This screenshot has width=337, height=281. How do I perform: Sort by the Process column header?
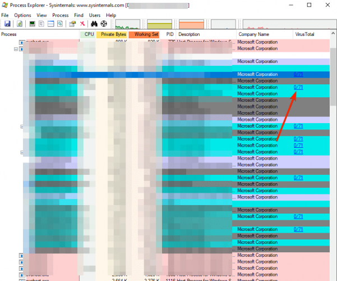40,34
